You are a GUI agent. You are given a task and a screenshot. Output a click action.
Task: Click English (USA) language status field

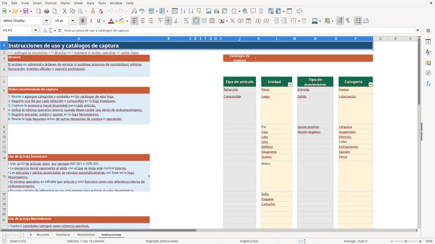tap(249, 241)
